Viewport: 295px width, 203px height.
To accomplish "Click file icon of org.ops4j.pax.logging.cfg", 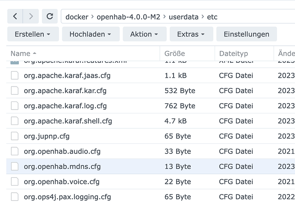I will click(x=15, y=197).
